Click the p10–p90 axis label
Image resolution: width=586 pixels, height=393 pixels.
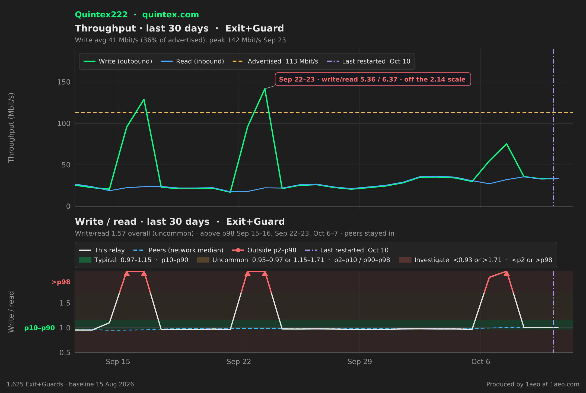tap(40, 328)
